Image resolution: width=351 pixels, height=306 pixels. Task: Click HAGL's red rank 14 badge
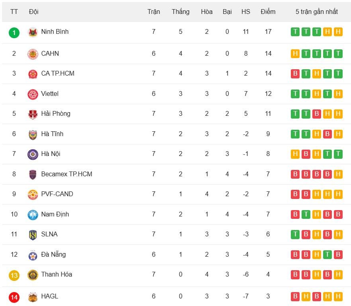(x=14, y=297)
